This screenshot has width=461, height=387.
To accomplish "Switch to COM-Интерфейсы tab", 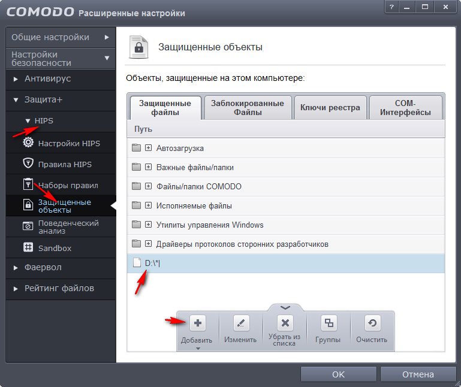I will click(405, 108).
